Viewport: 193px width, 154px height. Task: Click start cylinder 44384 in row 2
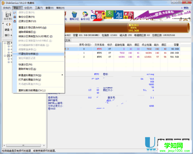click(x=122, y=57)
